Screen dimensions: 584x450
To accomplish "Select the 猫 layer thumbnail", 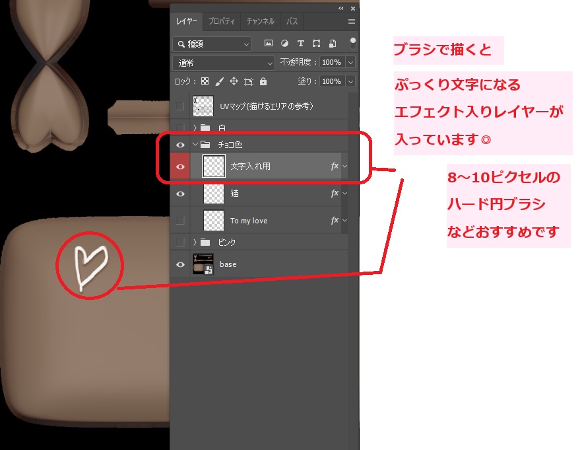I will 214,194.
